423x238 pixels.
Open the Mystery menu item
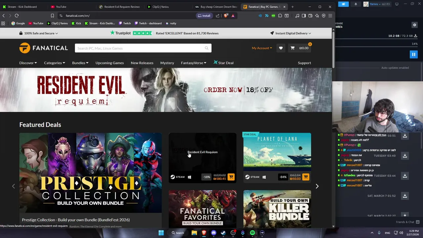(167, 63)
